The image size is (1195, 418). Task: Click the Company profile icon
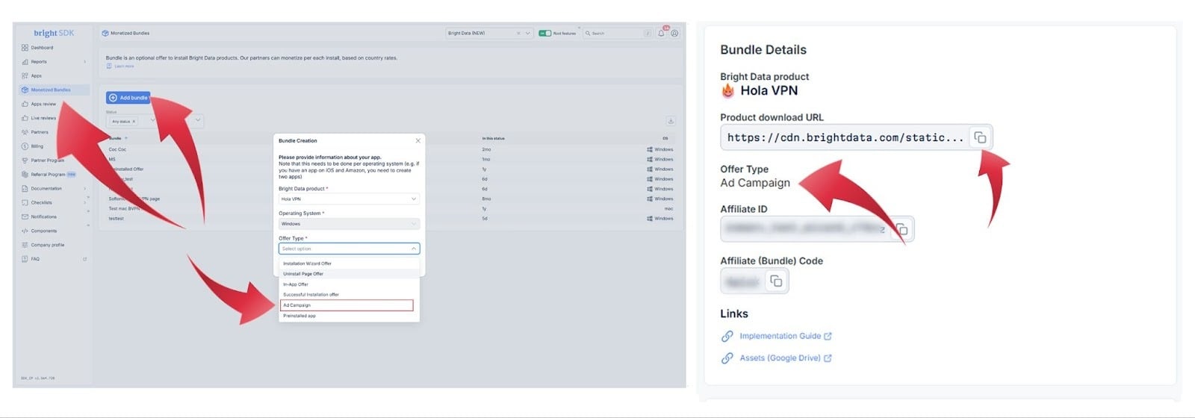25,245
